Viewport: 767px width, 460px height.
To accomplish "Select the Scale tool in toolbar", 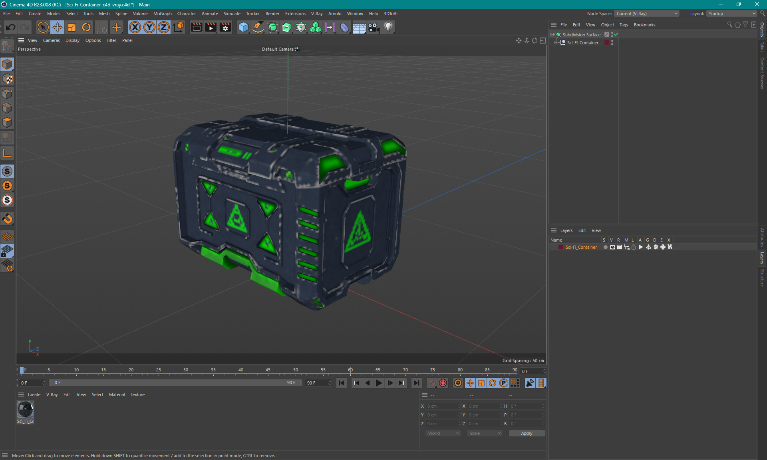I will click(71, 27).
